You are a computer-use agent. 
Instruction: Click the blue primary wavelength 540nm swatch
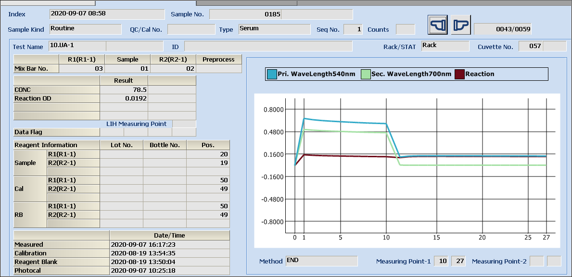[x=272, y=74]
